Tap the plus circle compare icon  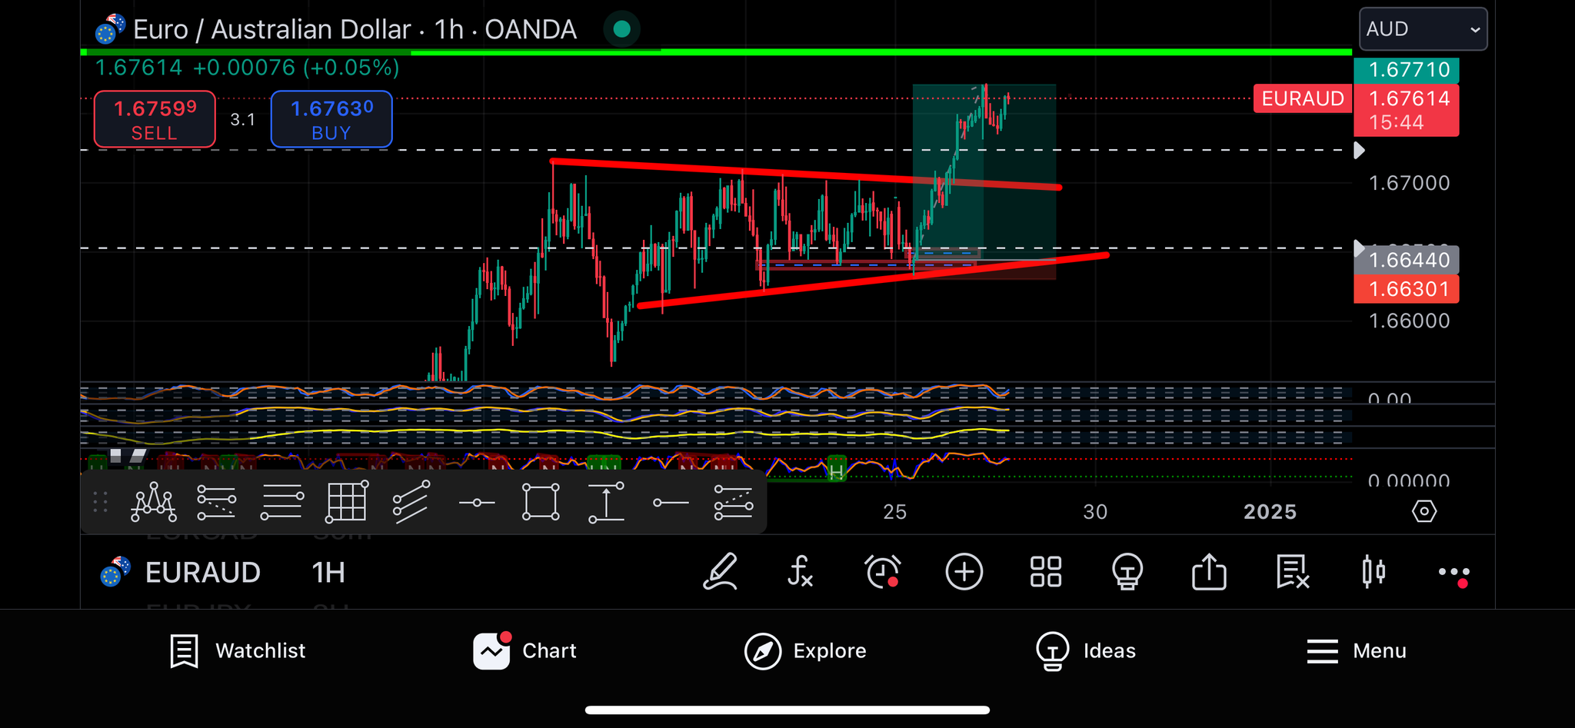[964, 573]
